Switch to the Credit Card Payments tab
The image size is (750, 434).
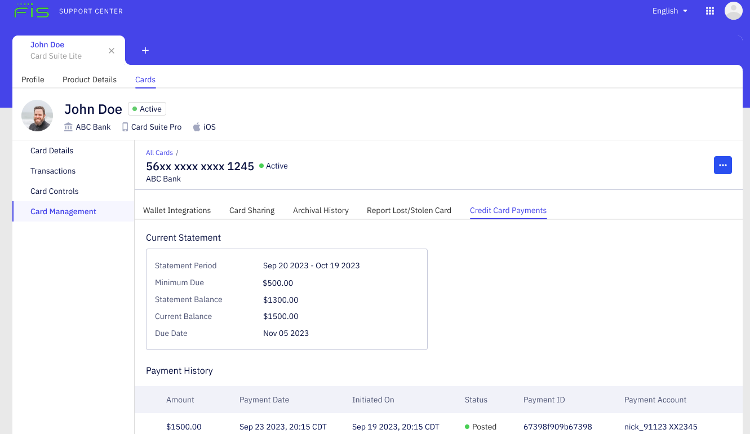pos(508,210)
